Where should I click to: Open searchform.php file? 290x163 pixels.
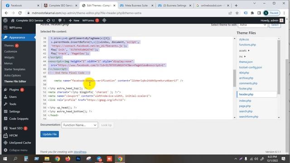point(249,117)
